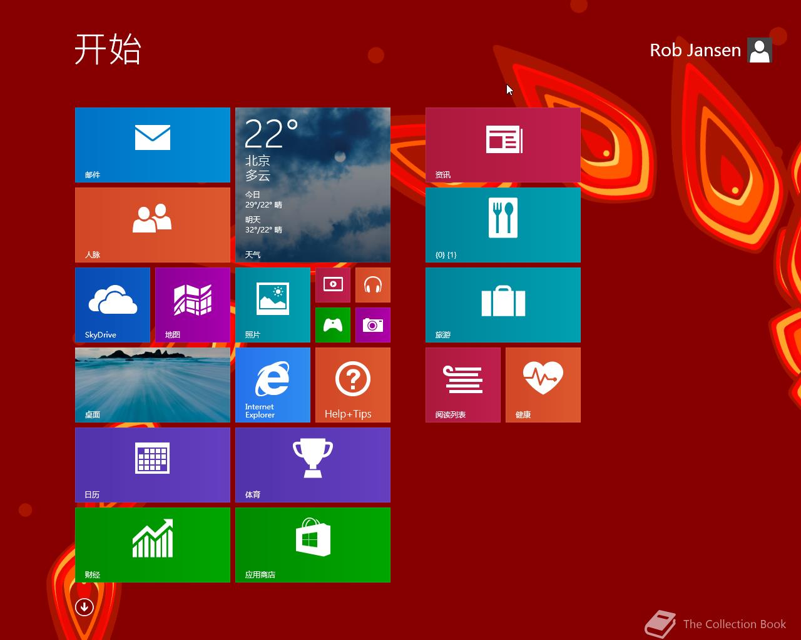This screenshot has width=801, height=640.
Task: Open the Food & Drink {0} {1} tile
Action: click(503, 225)
